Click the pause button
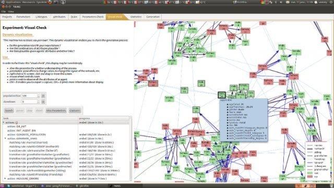 point(20,110)
